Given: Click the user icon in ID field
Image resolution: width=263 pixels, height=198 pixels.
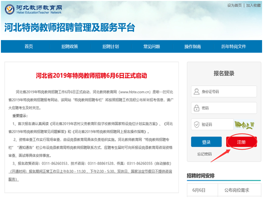Looking at the screenshot, I should (197, 91).
